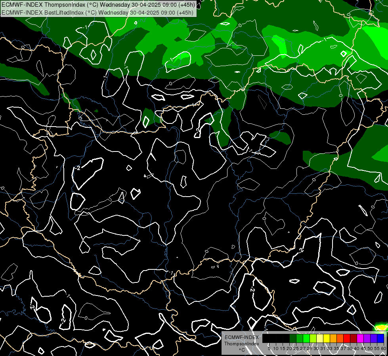Screen dimensions: 388x356
Task: Click the legend scale value 55
Action: [x=377, y=348]
